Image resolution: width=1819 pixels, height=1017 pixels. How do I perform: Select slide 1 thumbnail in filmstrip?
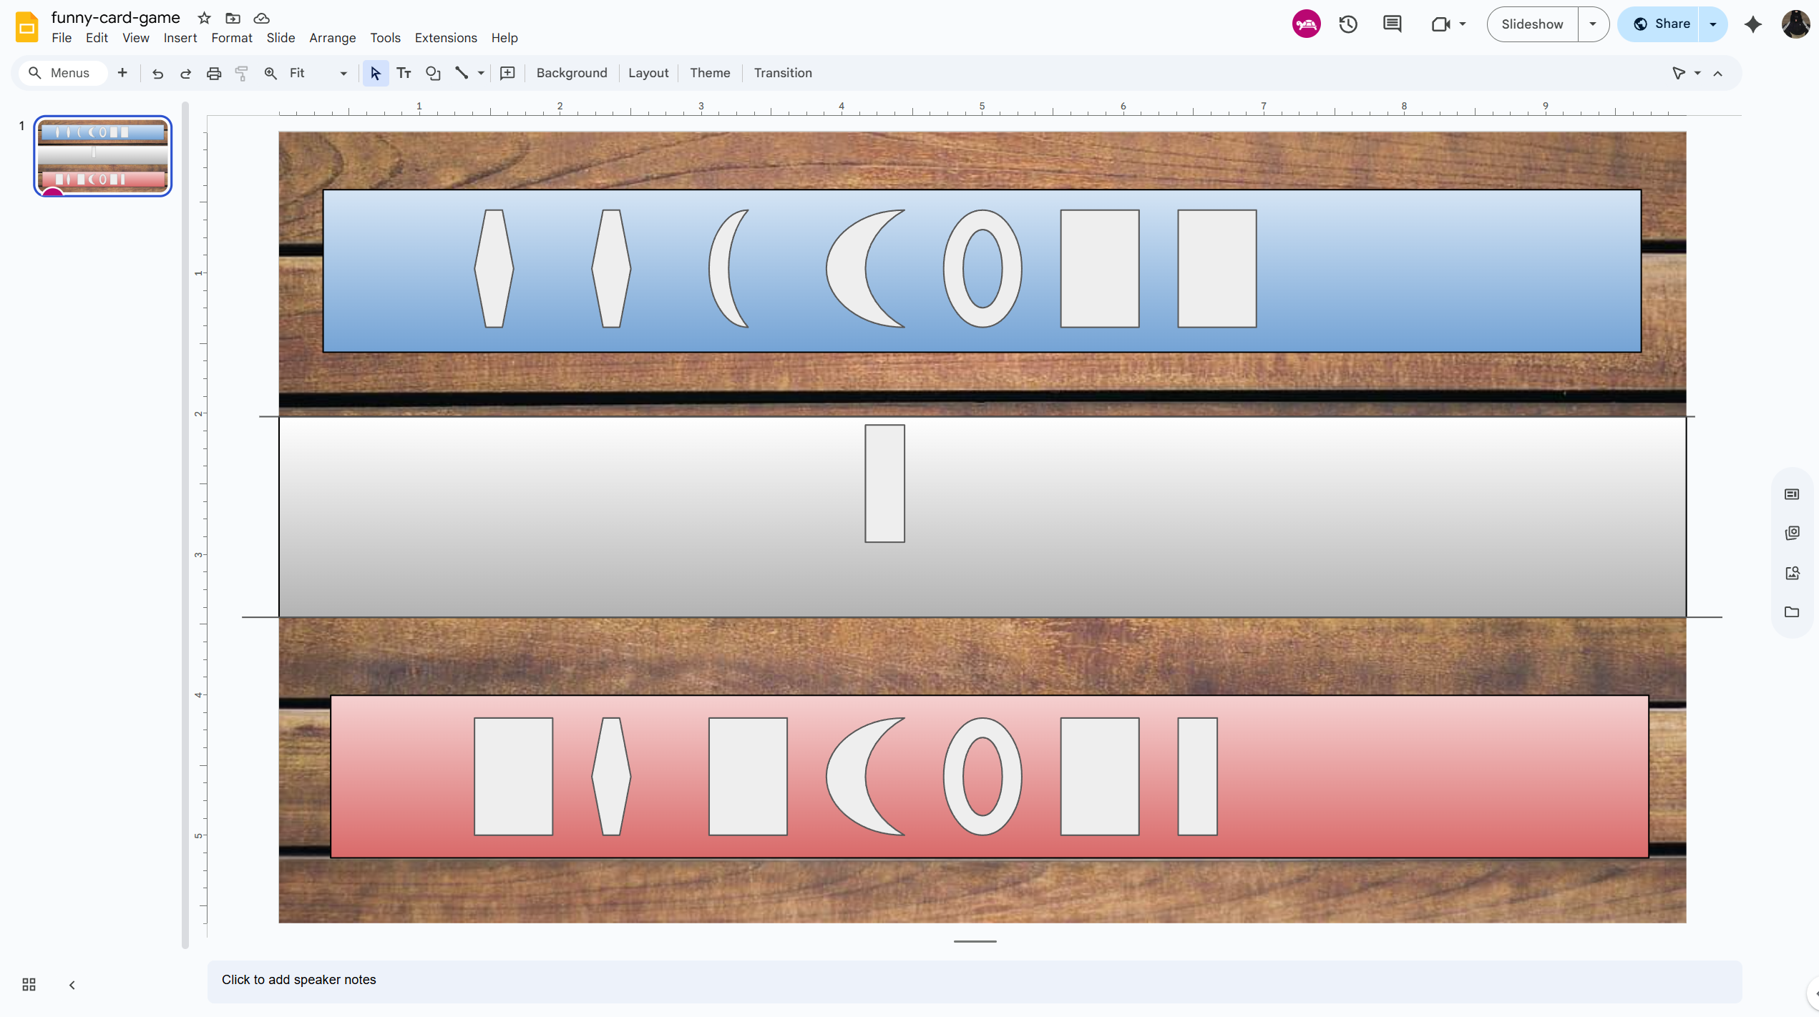click(x=103, y=156)
